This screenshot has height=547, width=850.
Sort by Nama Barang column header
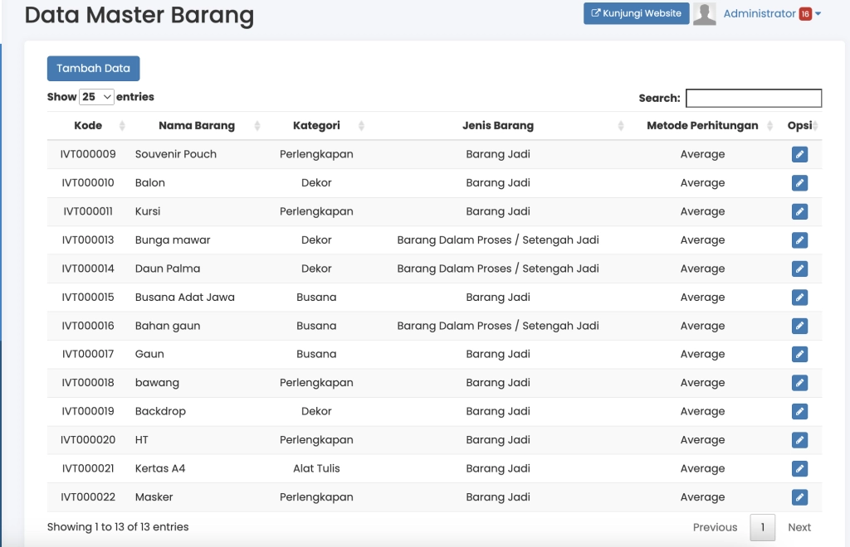pos(197,126)
